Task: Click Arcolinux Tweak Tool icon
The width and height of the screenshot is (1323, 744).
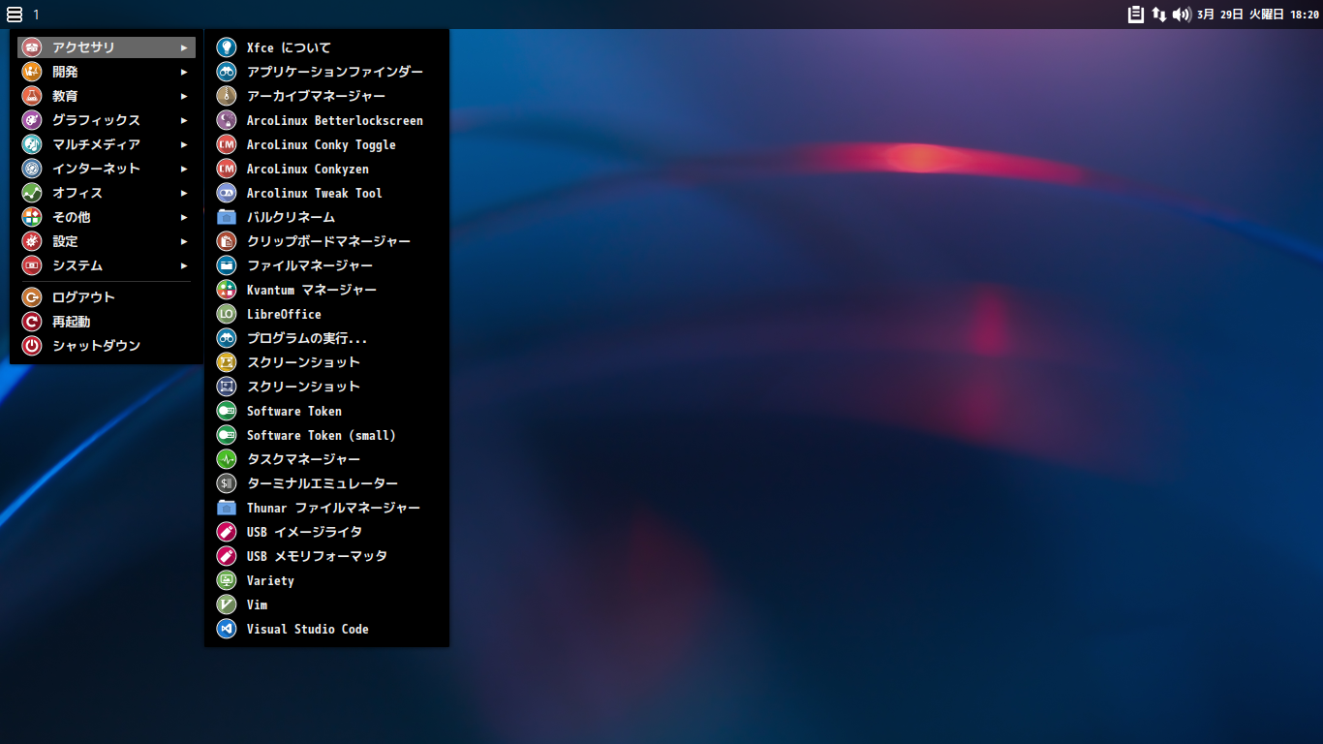Action: click(226, 193)
